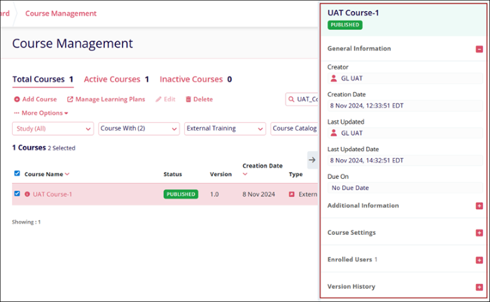Click the red info icon beside UAT Course-1
Viewport: 490px width, 302px height.
27,194
